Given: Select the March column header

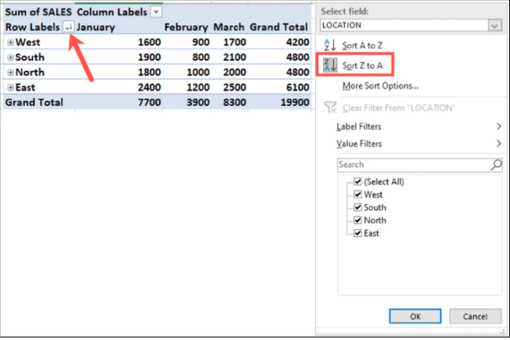Looking at the screenshot, I should (x=229, y=27).
